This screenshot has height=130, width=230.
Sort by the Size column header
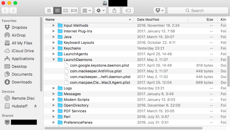pos(203,20)
